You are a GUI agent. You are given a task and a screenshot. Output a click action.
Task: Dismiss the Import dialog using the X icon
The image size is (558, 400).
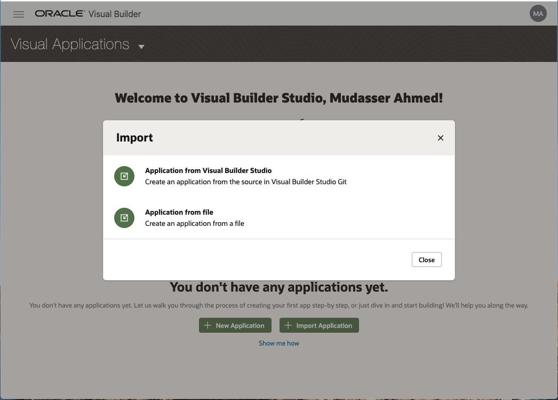440,137
